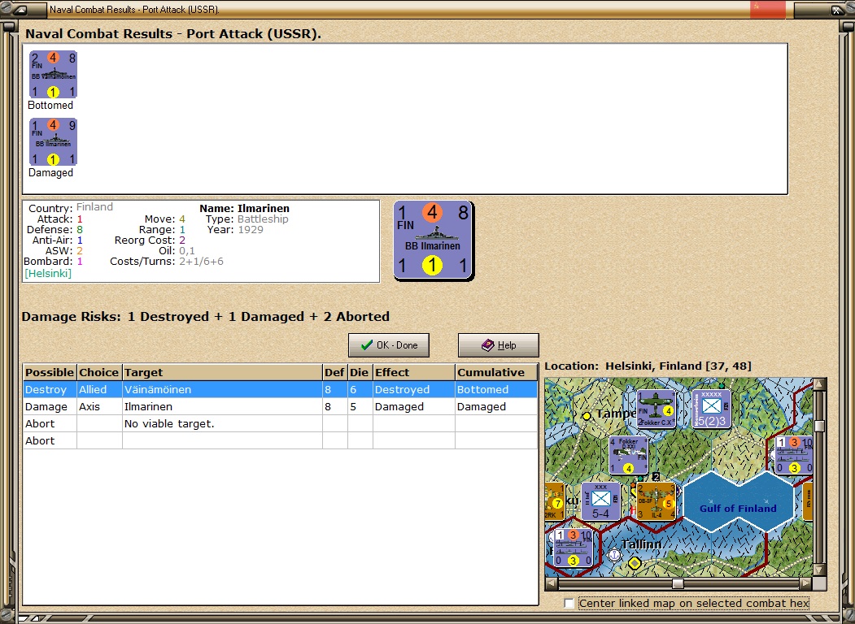Viewport: 855px width, 624px height.
Task: Select the Finnish ship counter at map's east edge
Action: pos(794,455)
